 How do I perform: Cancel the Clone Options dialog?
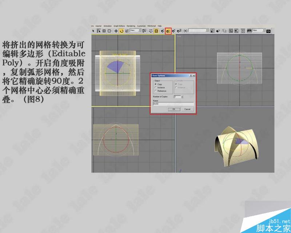pos(187,109)
